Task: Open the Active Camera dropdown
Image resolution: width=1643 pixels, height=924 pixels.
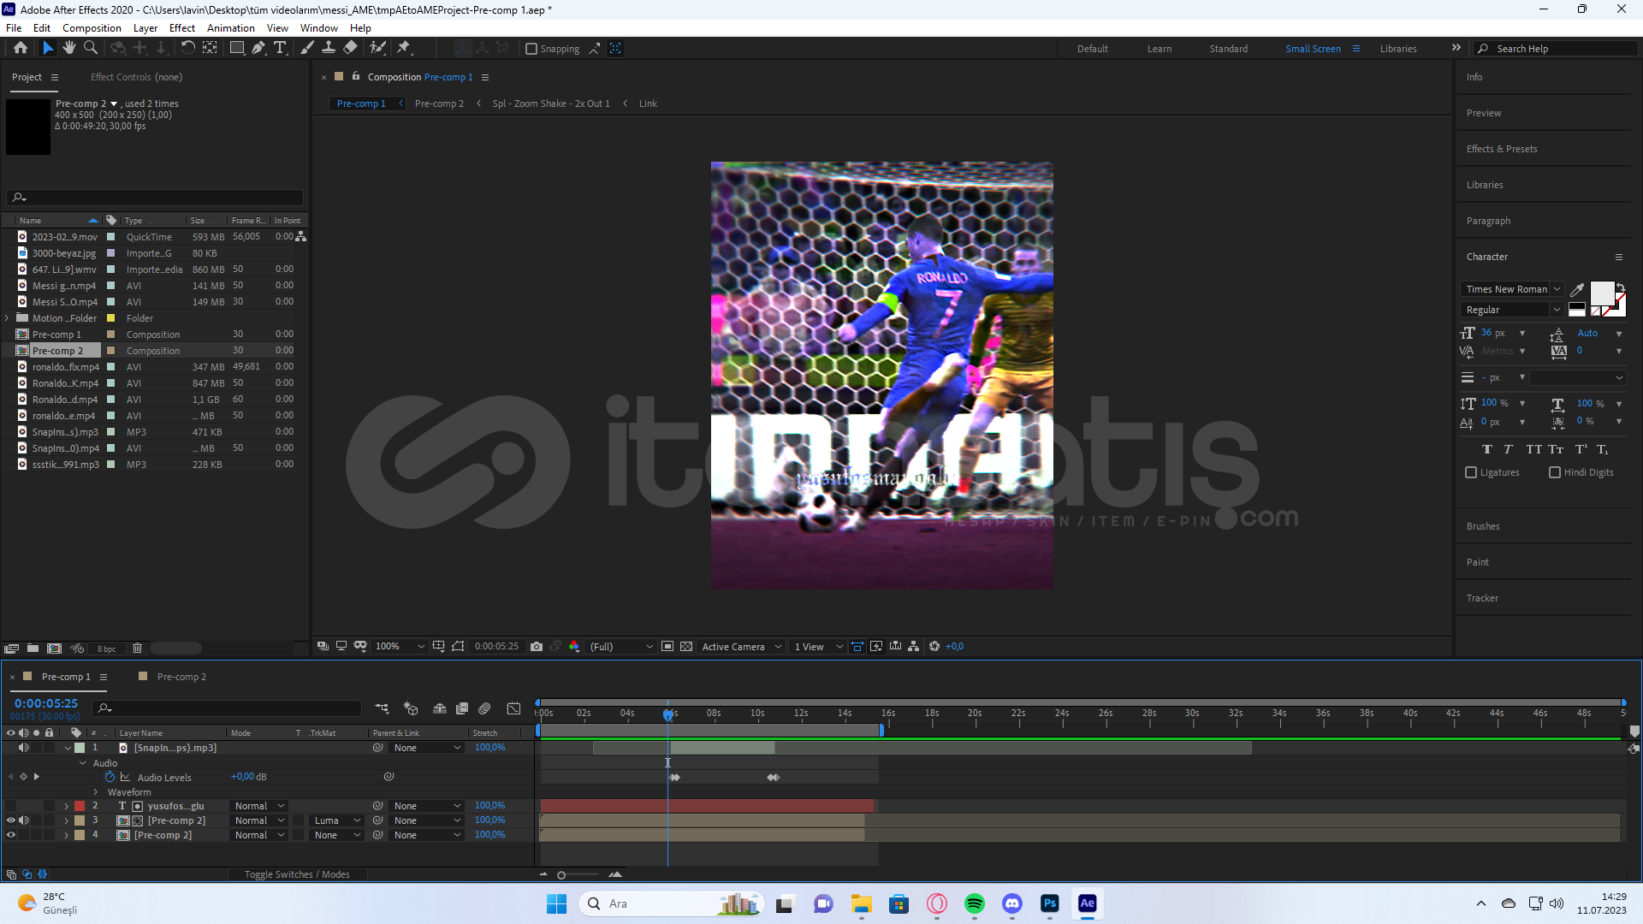Action: [741, 647]
